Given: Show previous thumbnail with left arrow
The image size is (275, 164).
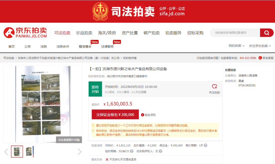Looking at the screenshot, I should [6, 152].
